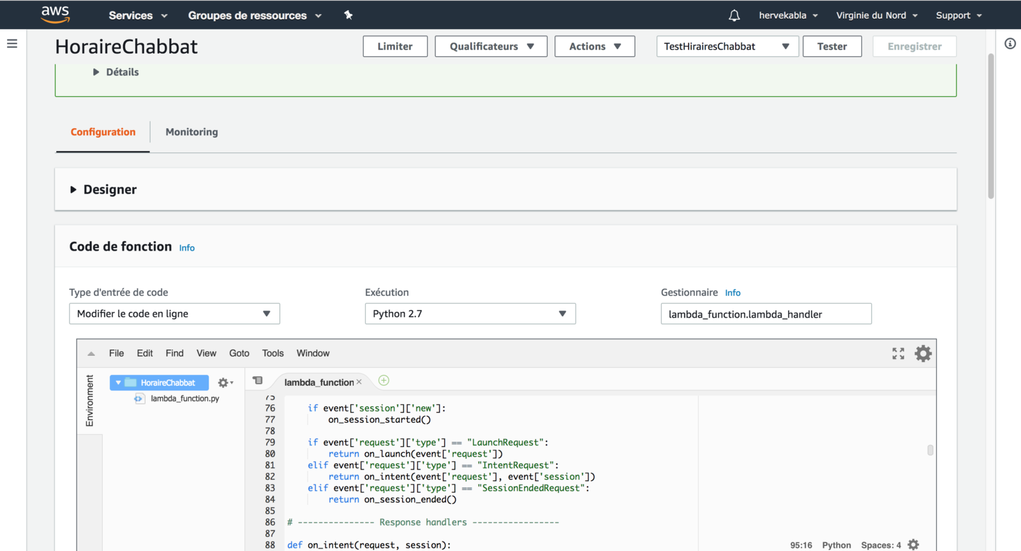The image size is (1021, 551).
Task: Open status bar settings gear
Action: click(x=914, y=545)
